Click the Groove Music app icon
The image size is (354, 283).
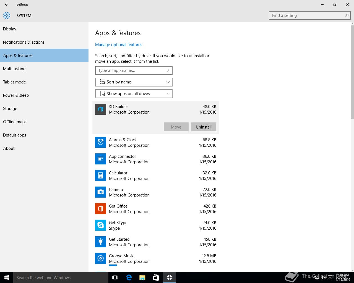click(101, 258)
